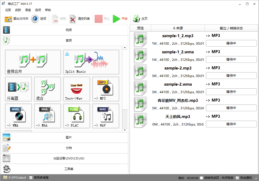Choose the Text->Wav converter icon
Viewport: 259px width, 181px height.
click(x=77, y=89)
